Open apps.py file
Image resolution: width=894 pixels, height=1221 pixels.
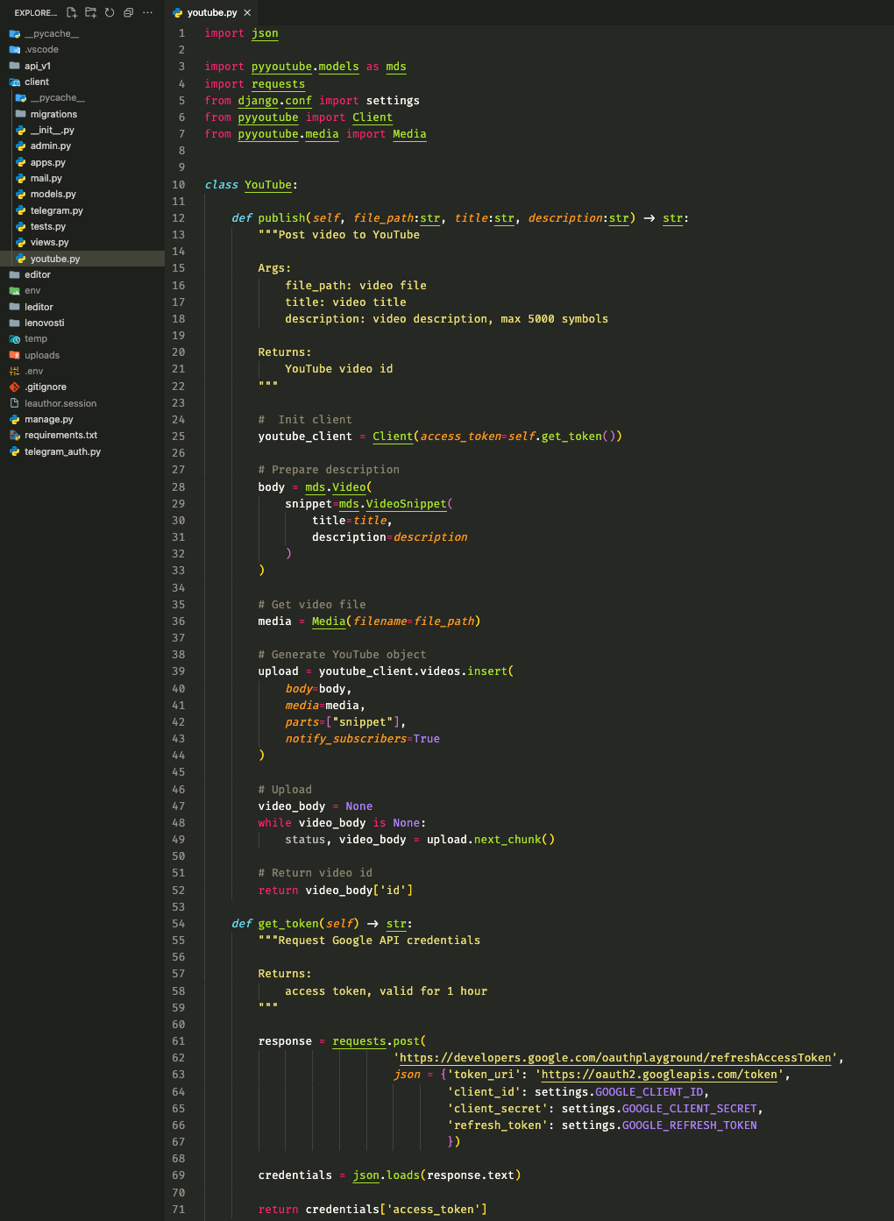tap(82, 162)
